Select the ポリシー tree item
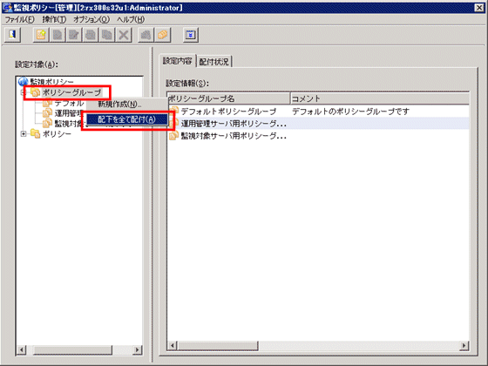The height and width of the screenshot is (366, 488). click(x=57, y=134)
